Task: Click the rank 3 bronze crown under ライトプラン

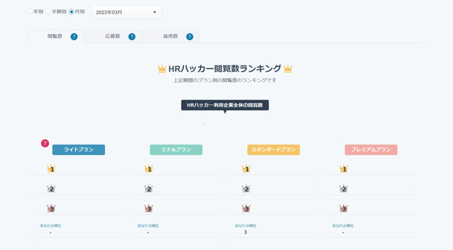Action: coord(51,208)
